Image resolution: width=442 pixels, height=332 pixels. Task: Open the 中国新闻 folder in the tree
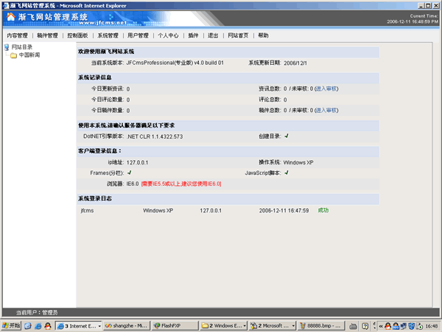[29, 55]
